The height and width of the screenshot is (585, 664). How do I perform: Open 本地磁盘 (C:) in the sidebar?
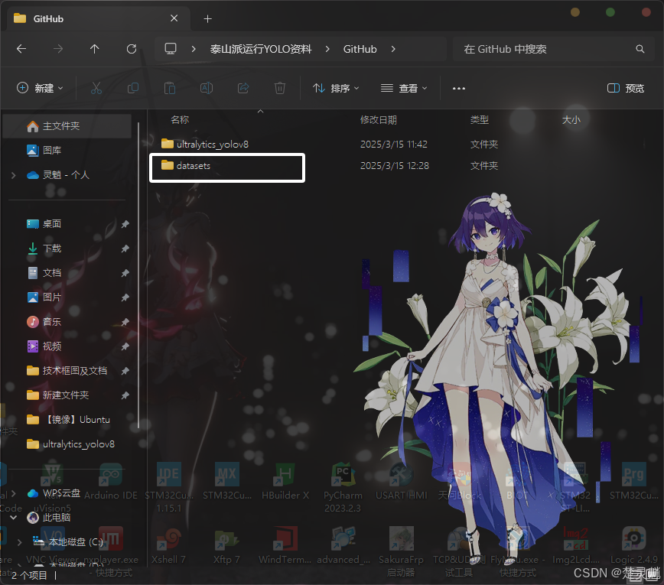click(x=67, y=542)
